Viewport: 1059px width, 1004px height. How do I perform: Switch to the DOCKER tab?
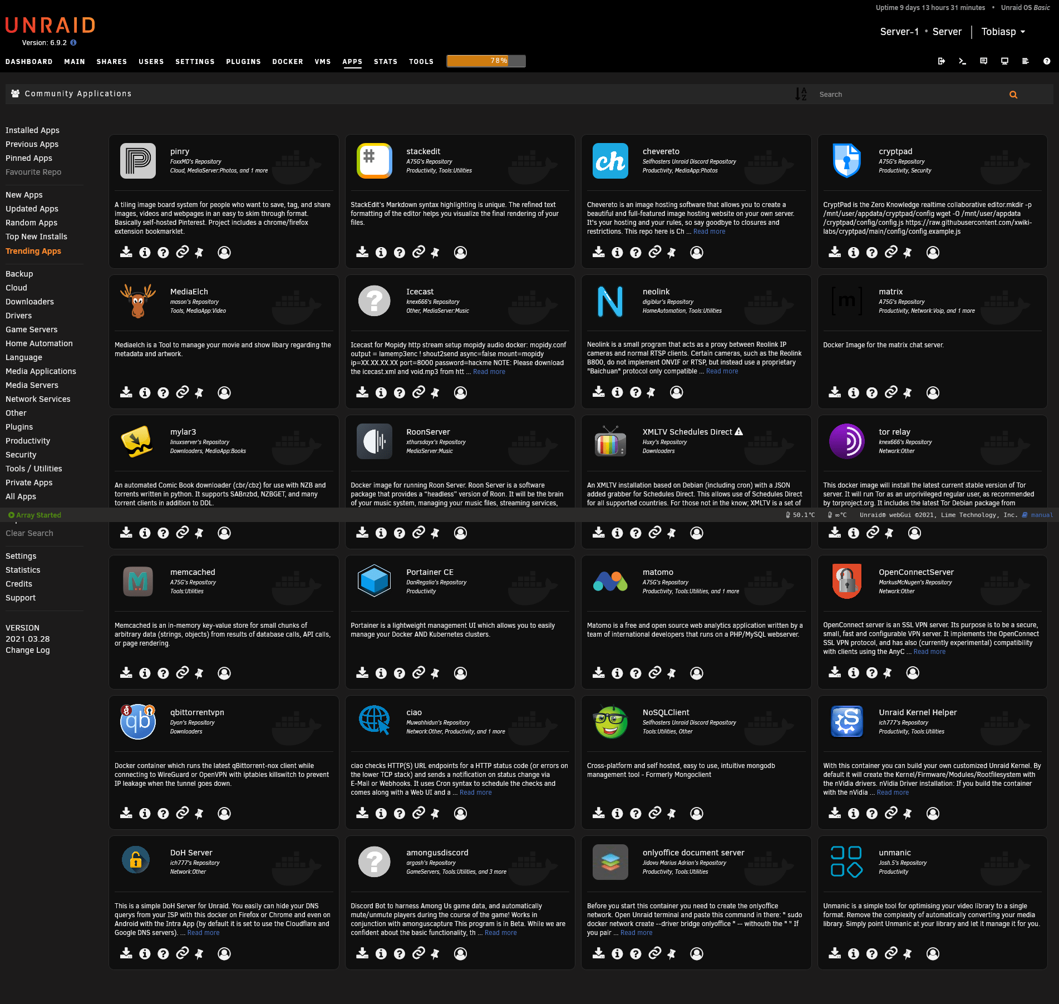(288, 61)
